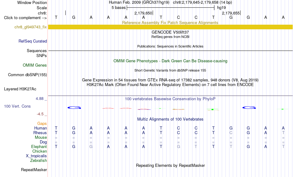Select the Dog species row label
The height and width of the screenshot is (177, 293).
pos(43,142)
